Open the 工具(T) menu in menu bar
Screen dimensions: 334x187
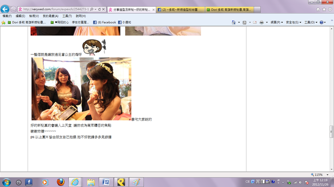(x=67, y=16)
